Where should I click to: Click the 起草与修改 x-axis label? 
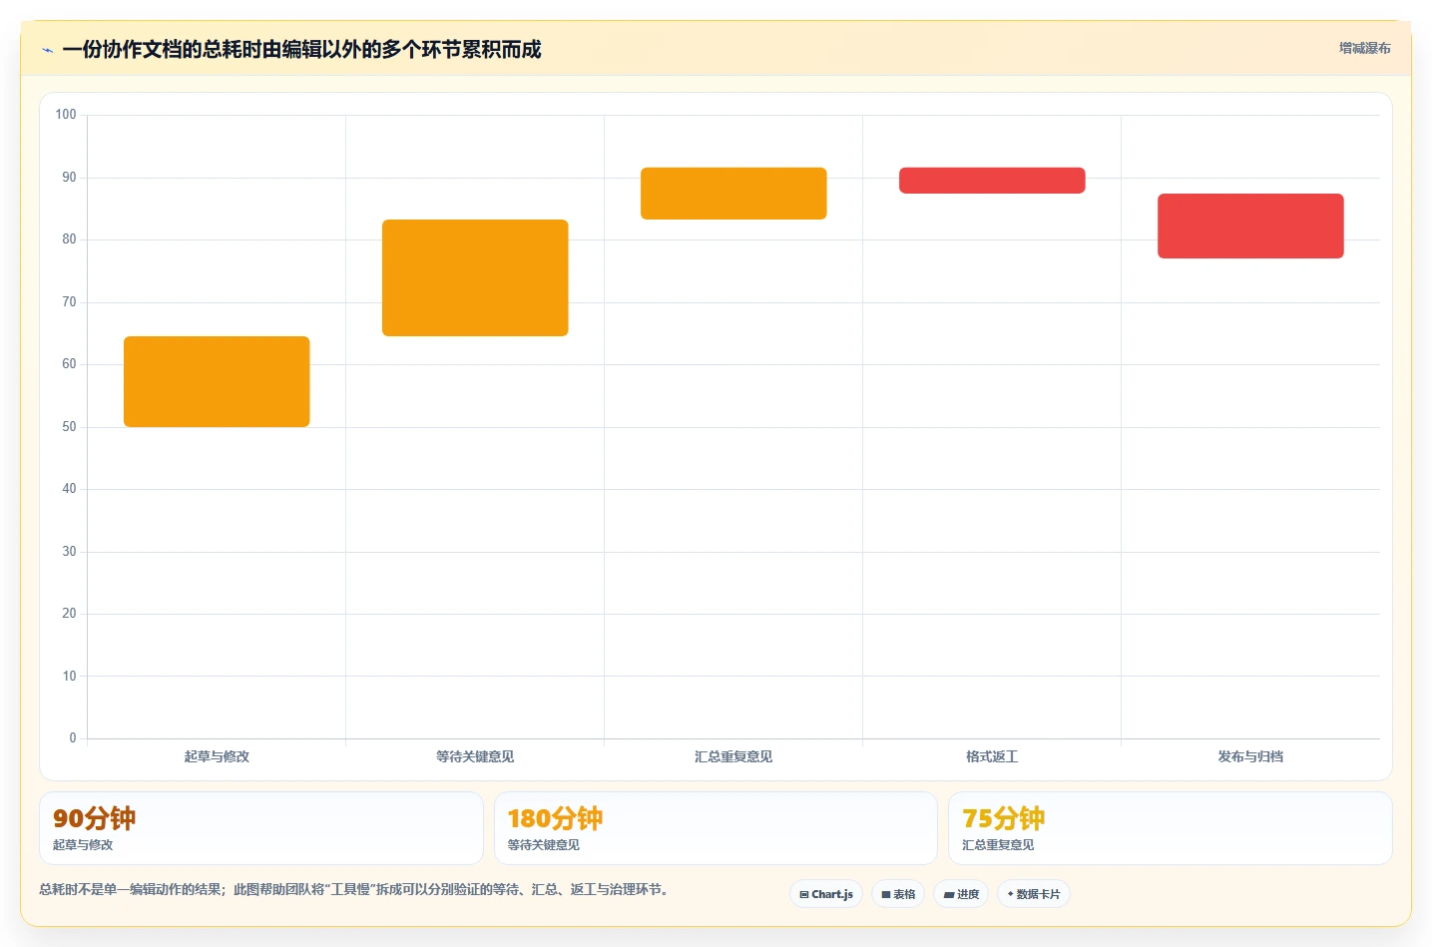pos(217,756)
